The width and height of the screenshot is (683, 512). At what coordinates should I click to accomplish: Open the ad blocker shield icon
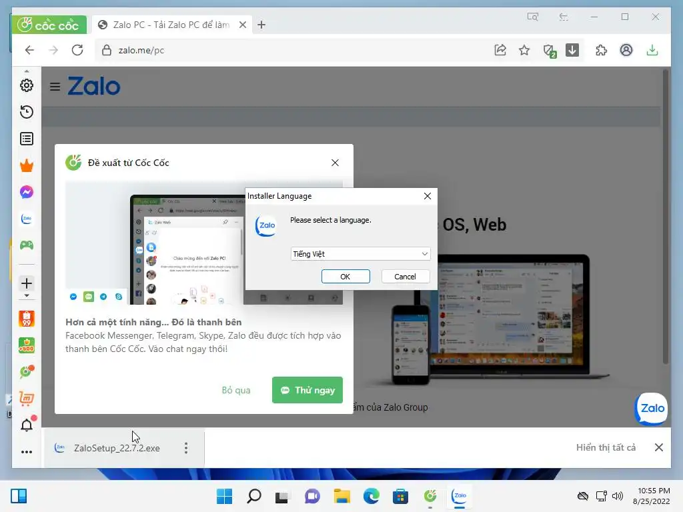[550, 51]
